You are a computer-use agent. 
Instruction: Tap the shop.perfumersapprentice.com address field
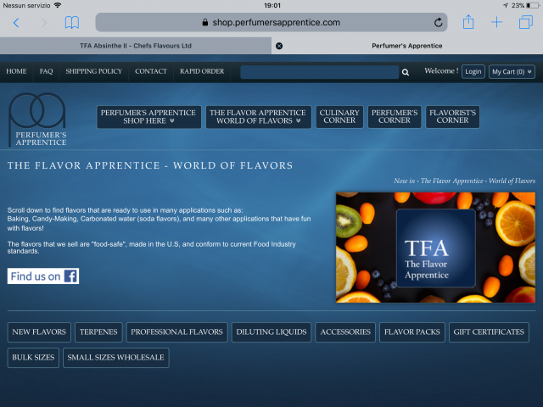pyautogui.click(x=271, y=23)
